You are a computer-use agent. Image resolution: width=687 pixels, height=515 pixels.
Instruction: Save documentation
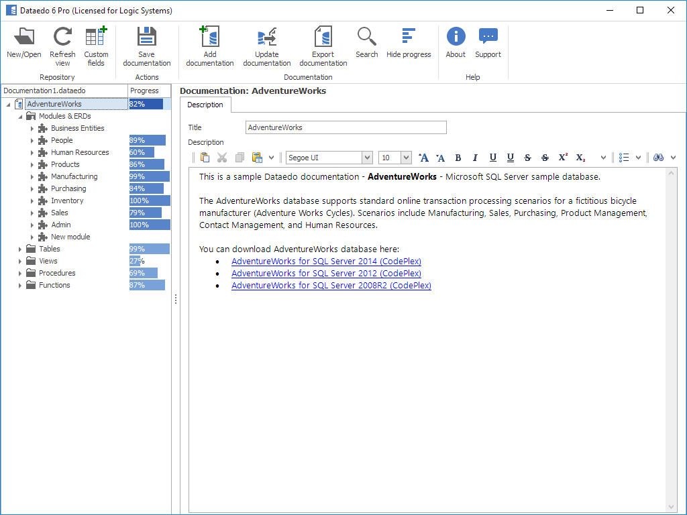(146, 38)
